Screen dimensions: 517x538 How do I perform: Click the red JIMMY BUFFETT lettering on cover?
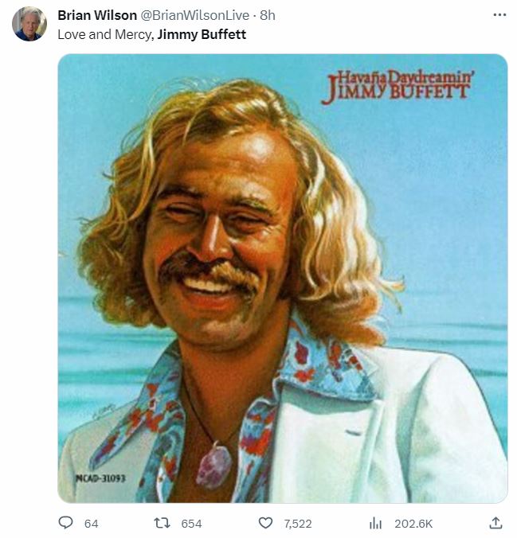[x=395, y=92]
